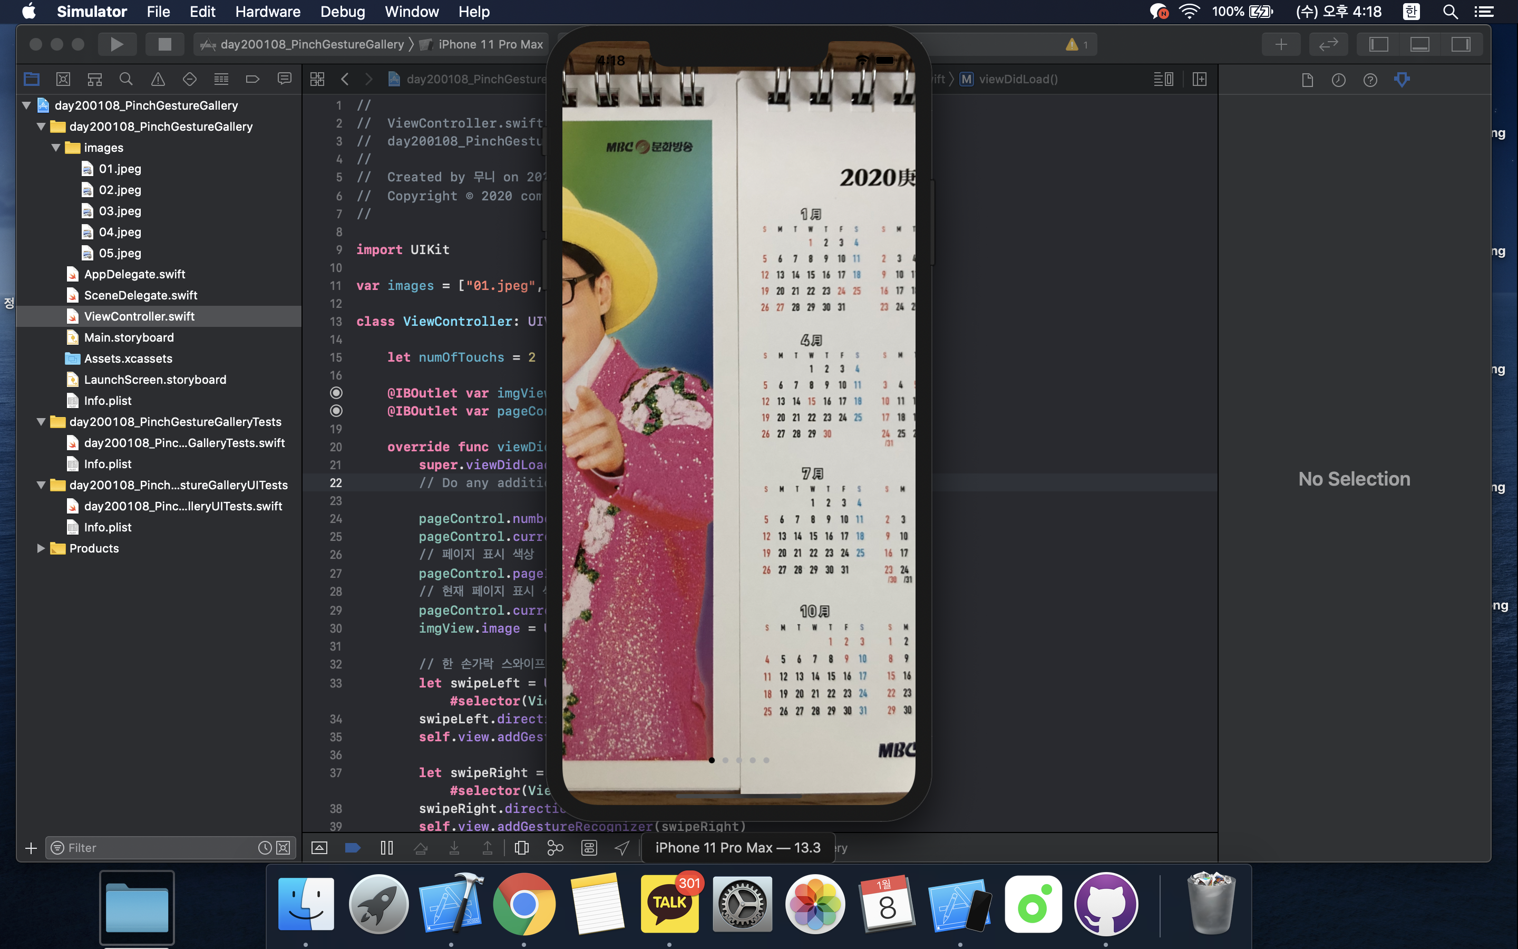Collapse the day200108_PinchGestureGalleryTests group
1518x949 pixels.
coord(41,422)
